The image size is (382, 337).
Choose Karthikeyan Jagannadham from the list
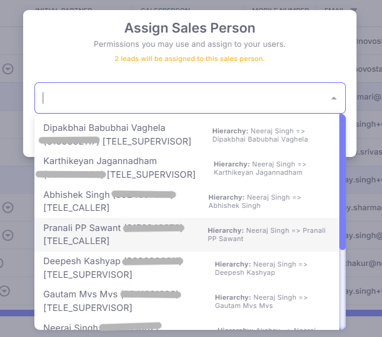[x=100, y=161]
